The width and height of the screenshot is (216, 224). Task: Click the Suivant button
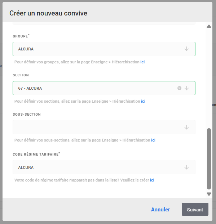(195, 209)
